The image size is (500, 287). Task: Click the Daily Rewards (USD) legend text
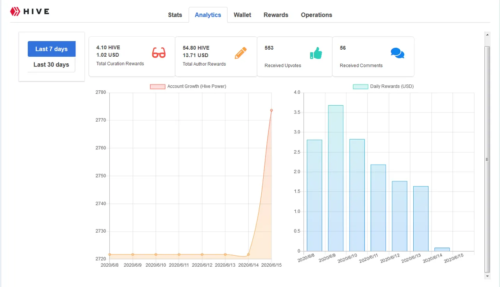click(392, 86)
